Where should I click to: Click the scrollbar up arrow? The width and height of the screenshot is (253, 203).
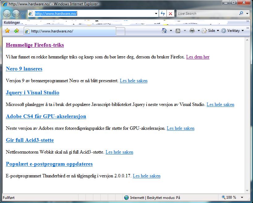pos(247,40)
